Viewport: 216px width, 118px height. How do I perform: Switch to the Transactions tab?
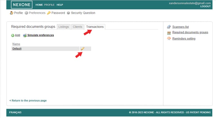click(95, 27)
